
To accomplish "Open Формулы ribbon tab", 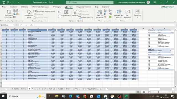I will [57, 7].
